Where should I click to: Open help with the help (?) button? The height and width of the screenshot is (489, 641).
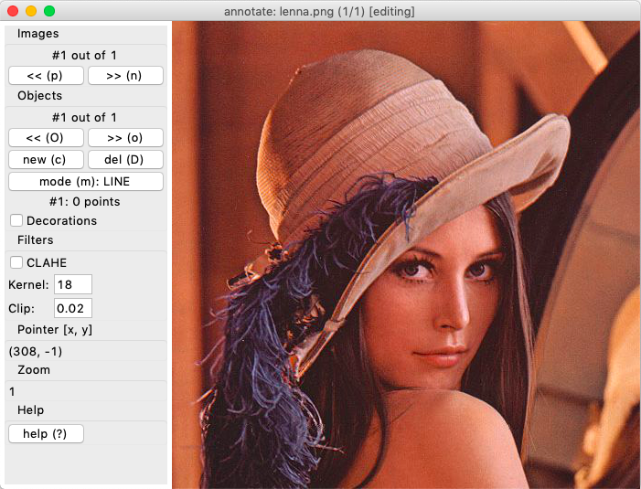[x=46, y=433]
